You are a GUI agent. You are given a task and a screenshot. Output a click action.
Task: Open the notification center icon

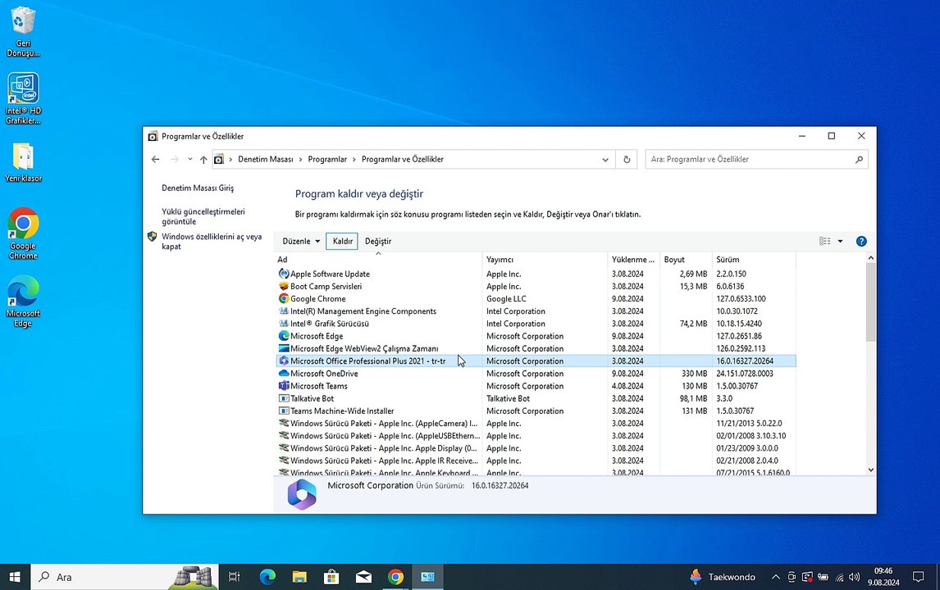[x=918, y=577]
